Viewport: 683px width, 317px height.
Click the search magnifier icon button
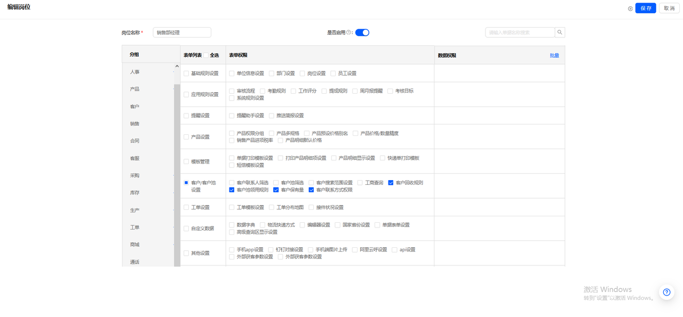coord(560,32)
